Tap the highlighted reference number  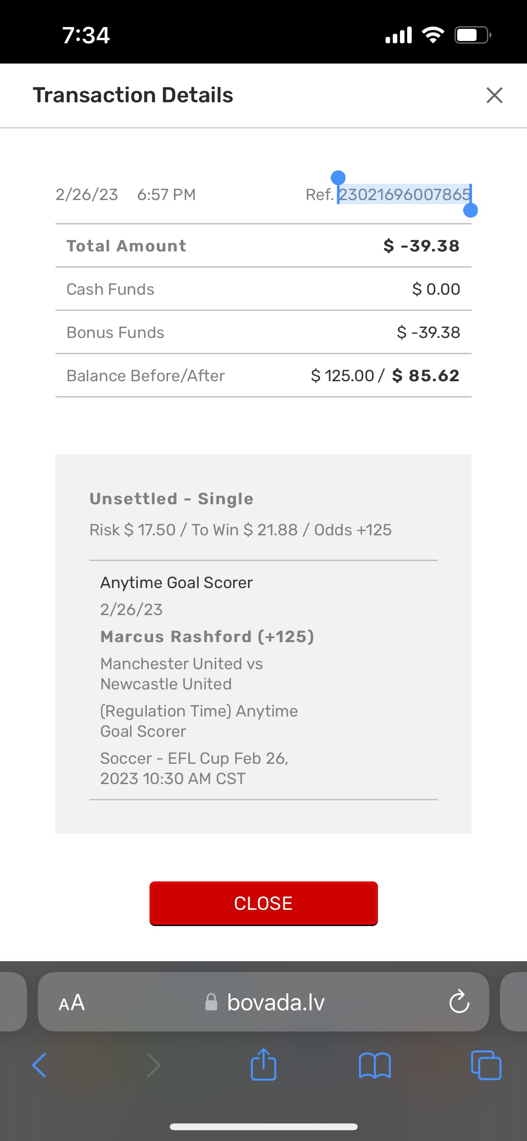tap(404, 194)
